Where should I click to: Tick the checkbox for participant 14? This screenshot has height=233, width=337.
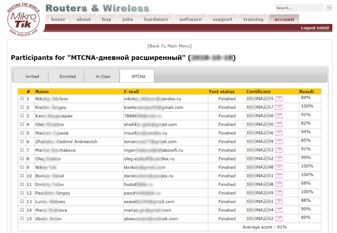[22, 209]
